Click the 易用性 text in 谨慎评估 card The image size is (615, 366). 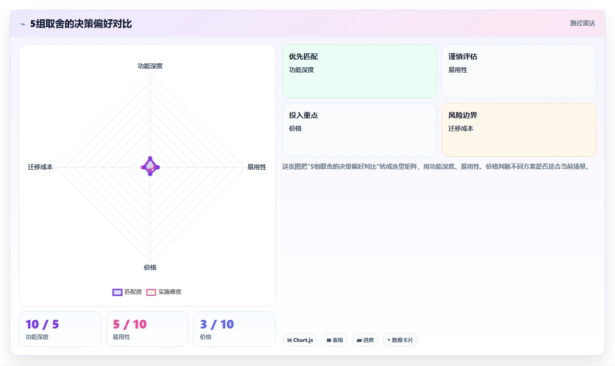pos(457,70)
